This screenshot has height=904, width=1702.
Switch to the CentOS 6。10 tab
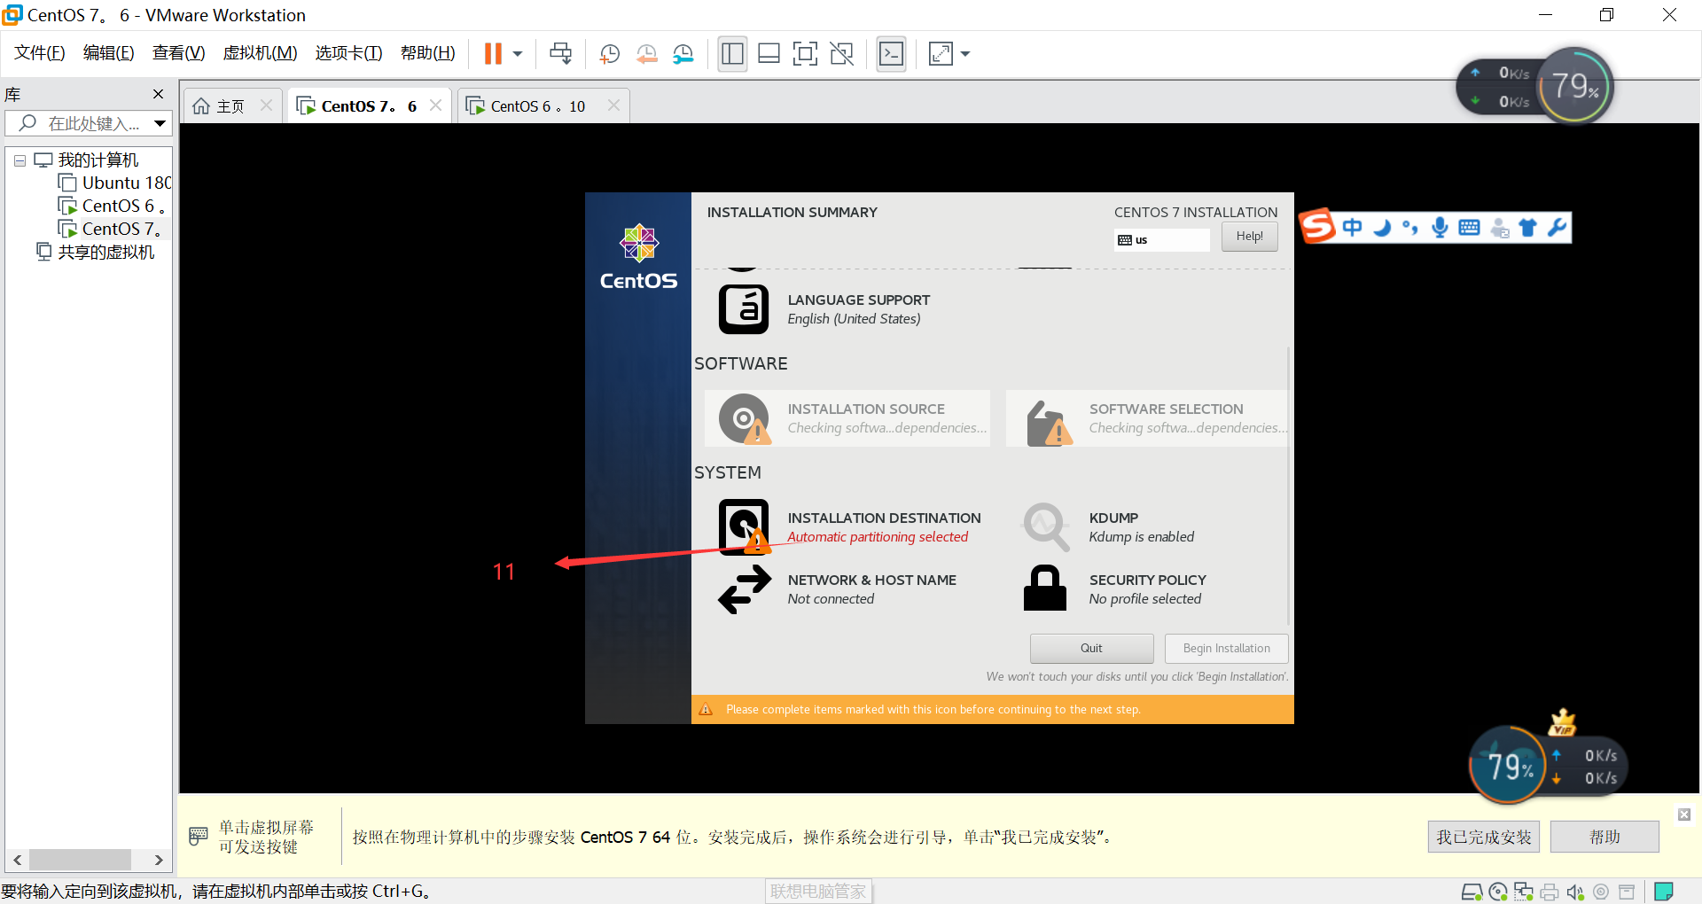click(543, 106)
